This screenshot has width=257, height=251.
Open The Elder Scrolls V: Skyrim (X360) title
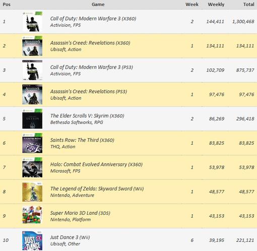tap(87, 116)
